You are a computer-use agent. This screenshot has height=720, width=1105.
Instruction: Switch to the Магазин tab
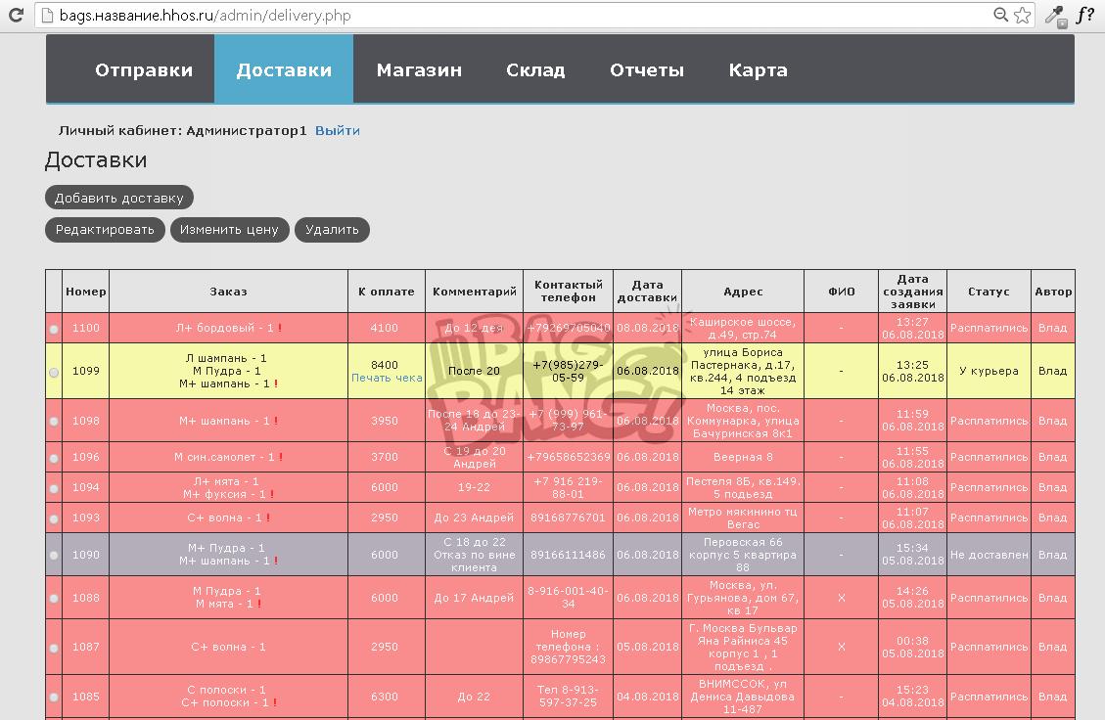tap(419, 69)
